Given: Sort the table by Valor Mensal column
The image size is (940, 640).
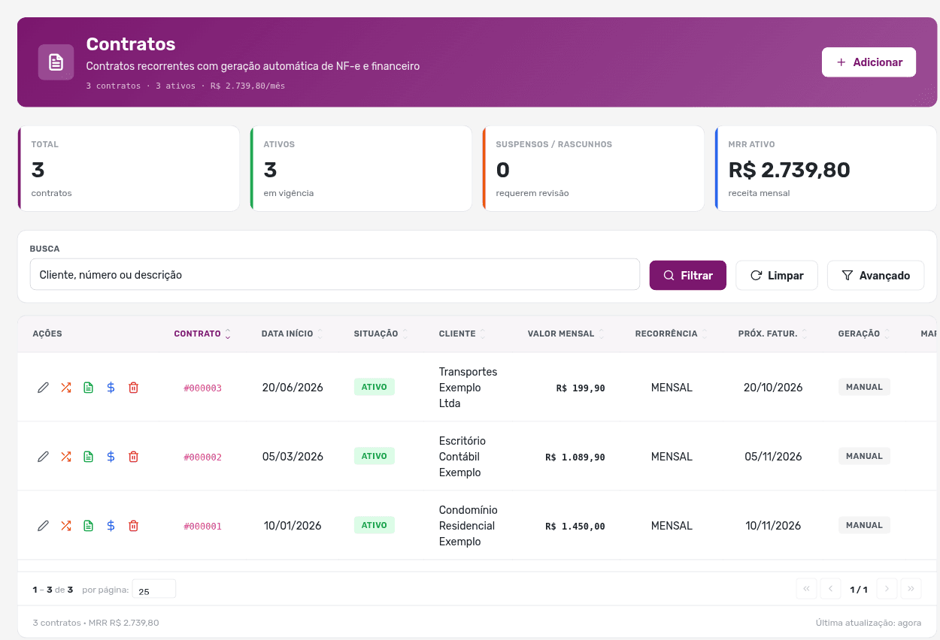Looking at the screenshot, I should point(566,334).
